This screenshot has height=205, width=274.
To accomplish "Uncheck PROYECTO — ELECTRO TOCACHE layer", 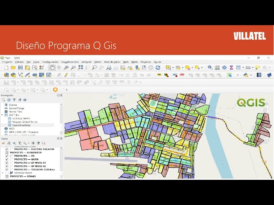I will (7, 149).
